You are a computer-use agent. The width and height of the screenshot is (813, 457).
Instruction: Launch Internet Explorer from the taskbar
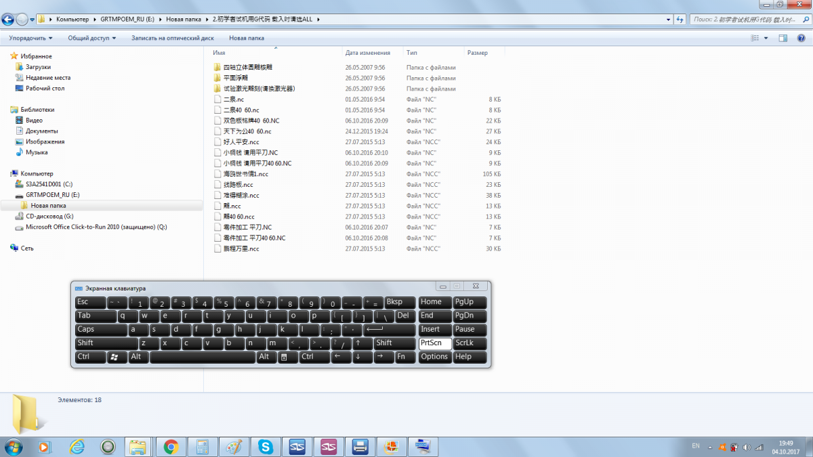(77, 447)
